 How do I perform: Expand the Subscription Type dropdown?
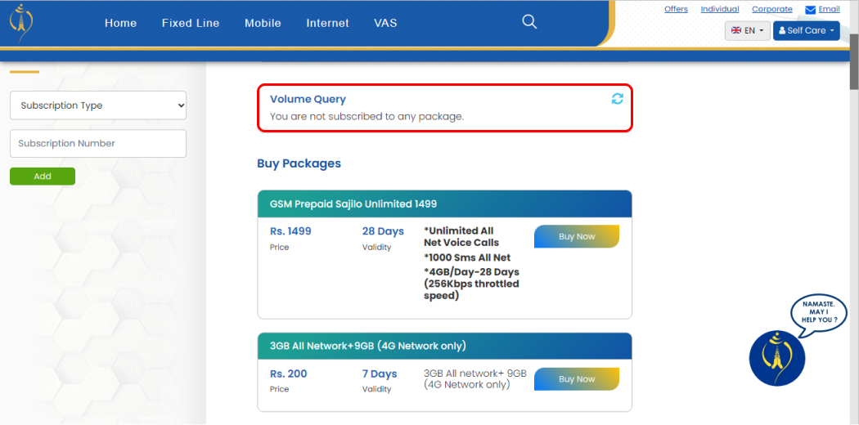point(98,105)
